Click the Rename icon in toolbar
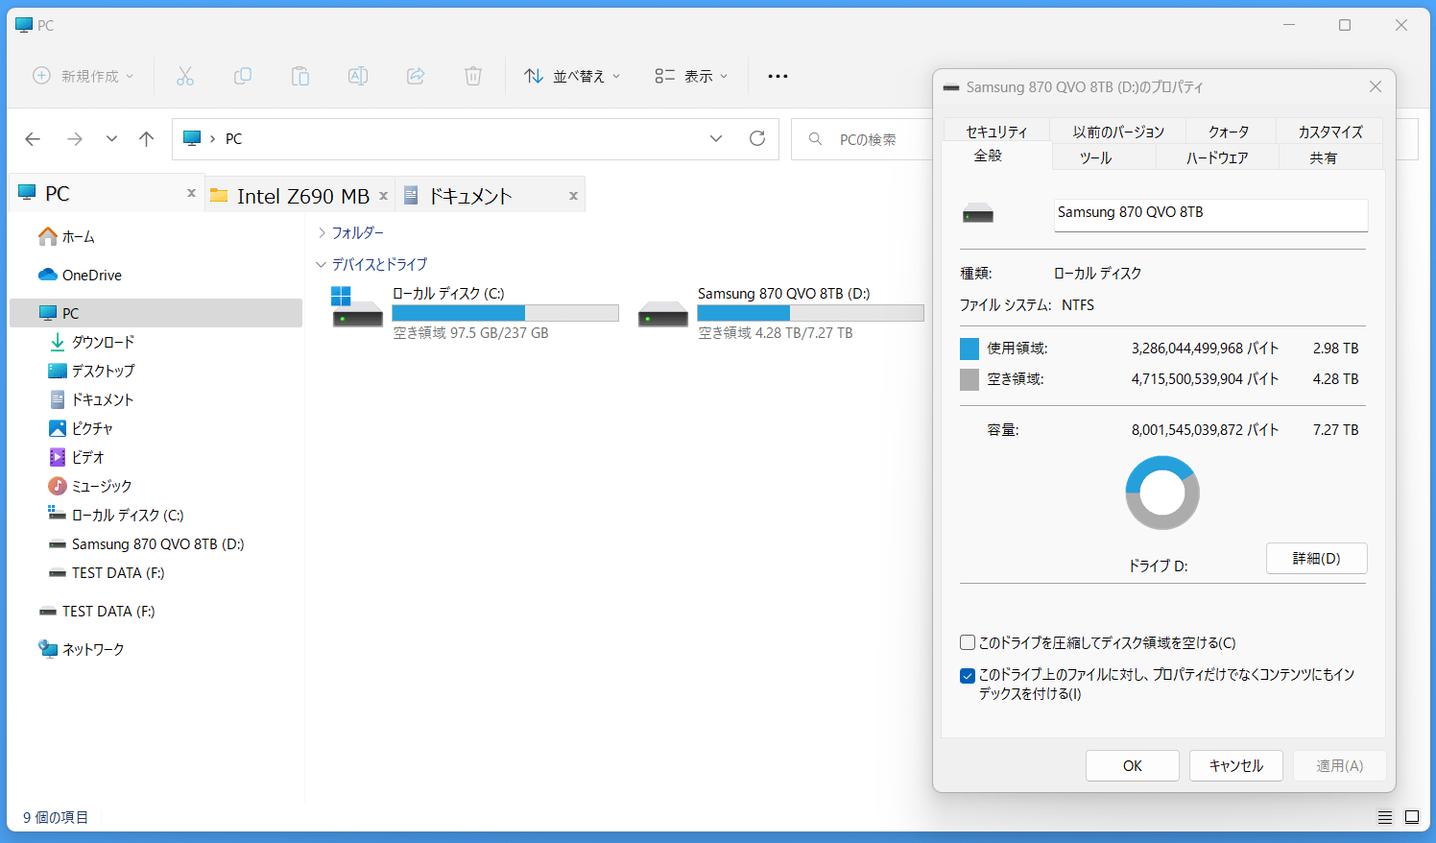The image size is (1436, 843). (x=358, y=76)
